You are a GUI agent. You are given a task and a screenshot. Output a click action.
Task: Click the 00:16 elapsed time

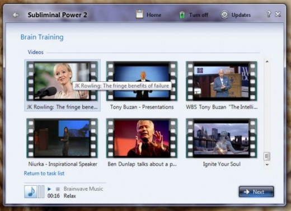[54, 196]
